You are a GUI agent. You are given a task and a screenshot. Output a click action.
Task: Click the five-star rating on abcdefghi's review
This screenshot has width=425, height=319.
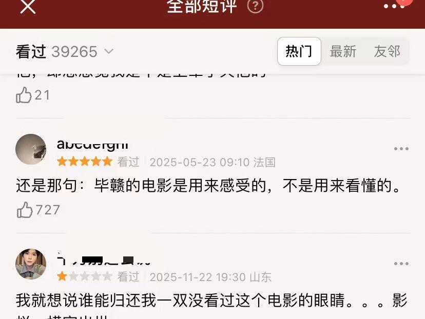85,162
